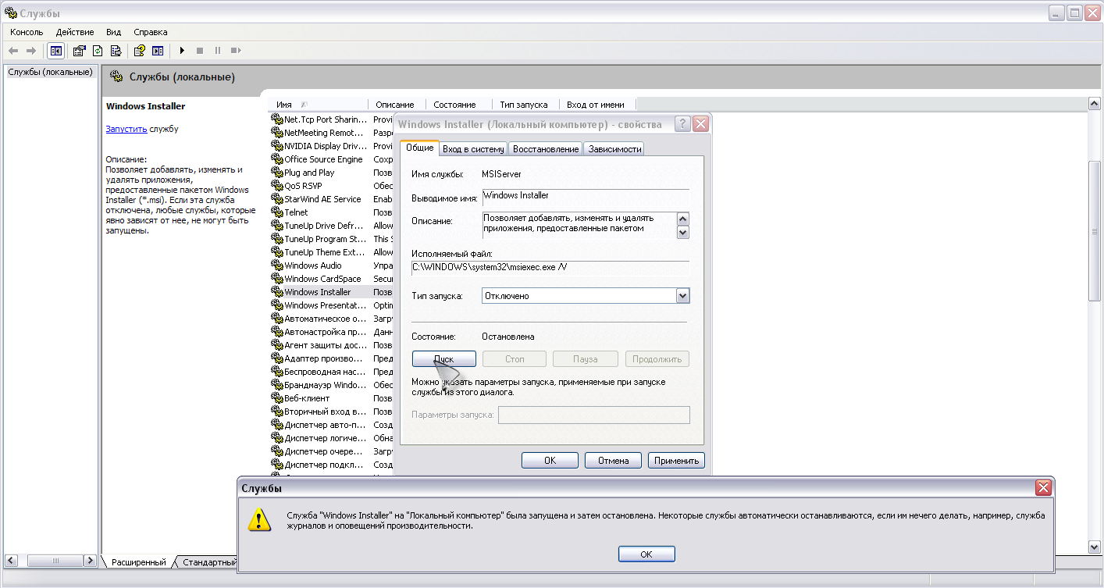
Task: Click OK in the properties dialog
Action: 550,461
